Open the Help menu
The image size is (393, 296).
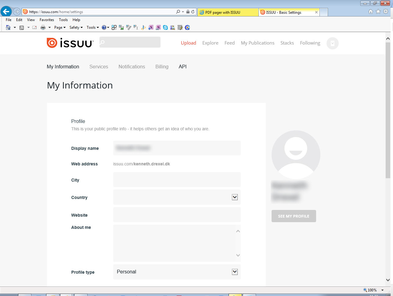[76, 20]
